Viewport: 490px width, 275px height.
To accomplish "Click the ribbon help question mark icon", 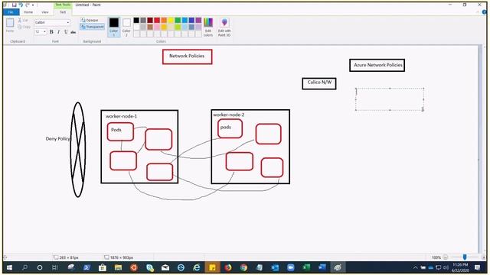I will click(484, 12).
